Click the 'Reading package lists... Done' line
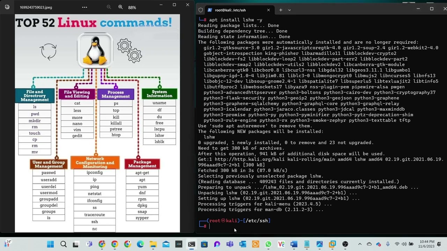 click(239, 25)
